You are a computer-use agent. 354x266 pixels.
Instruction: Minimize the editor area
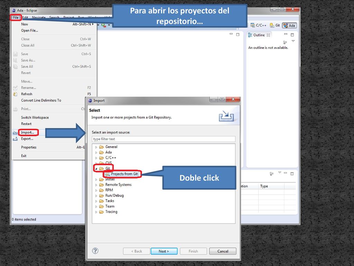coord(231,34)
